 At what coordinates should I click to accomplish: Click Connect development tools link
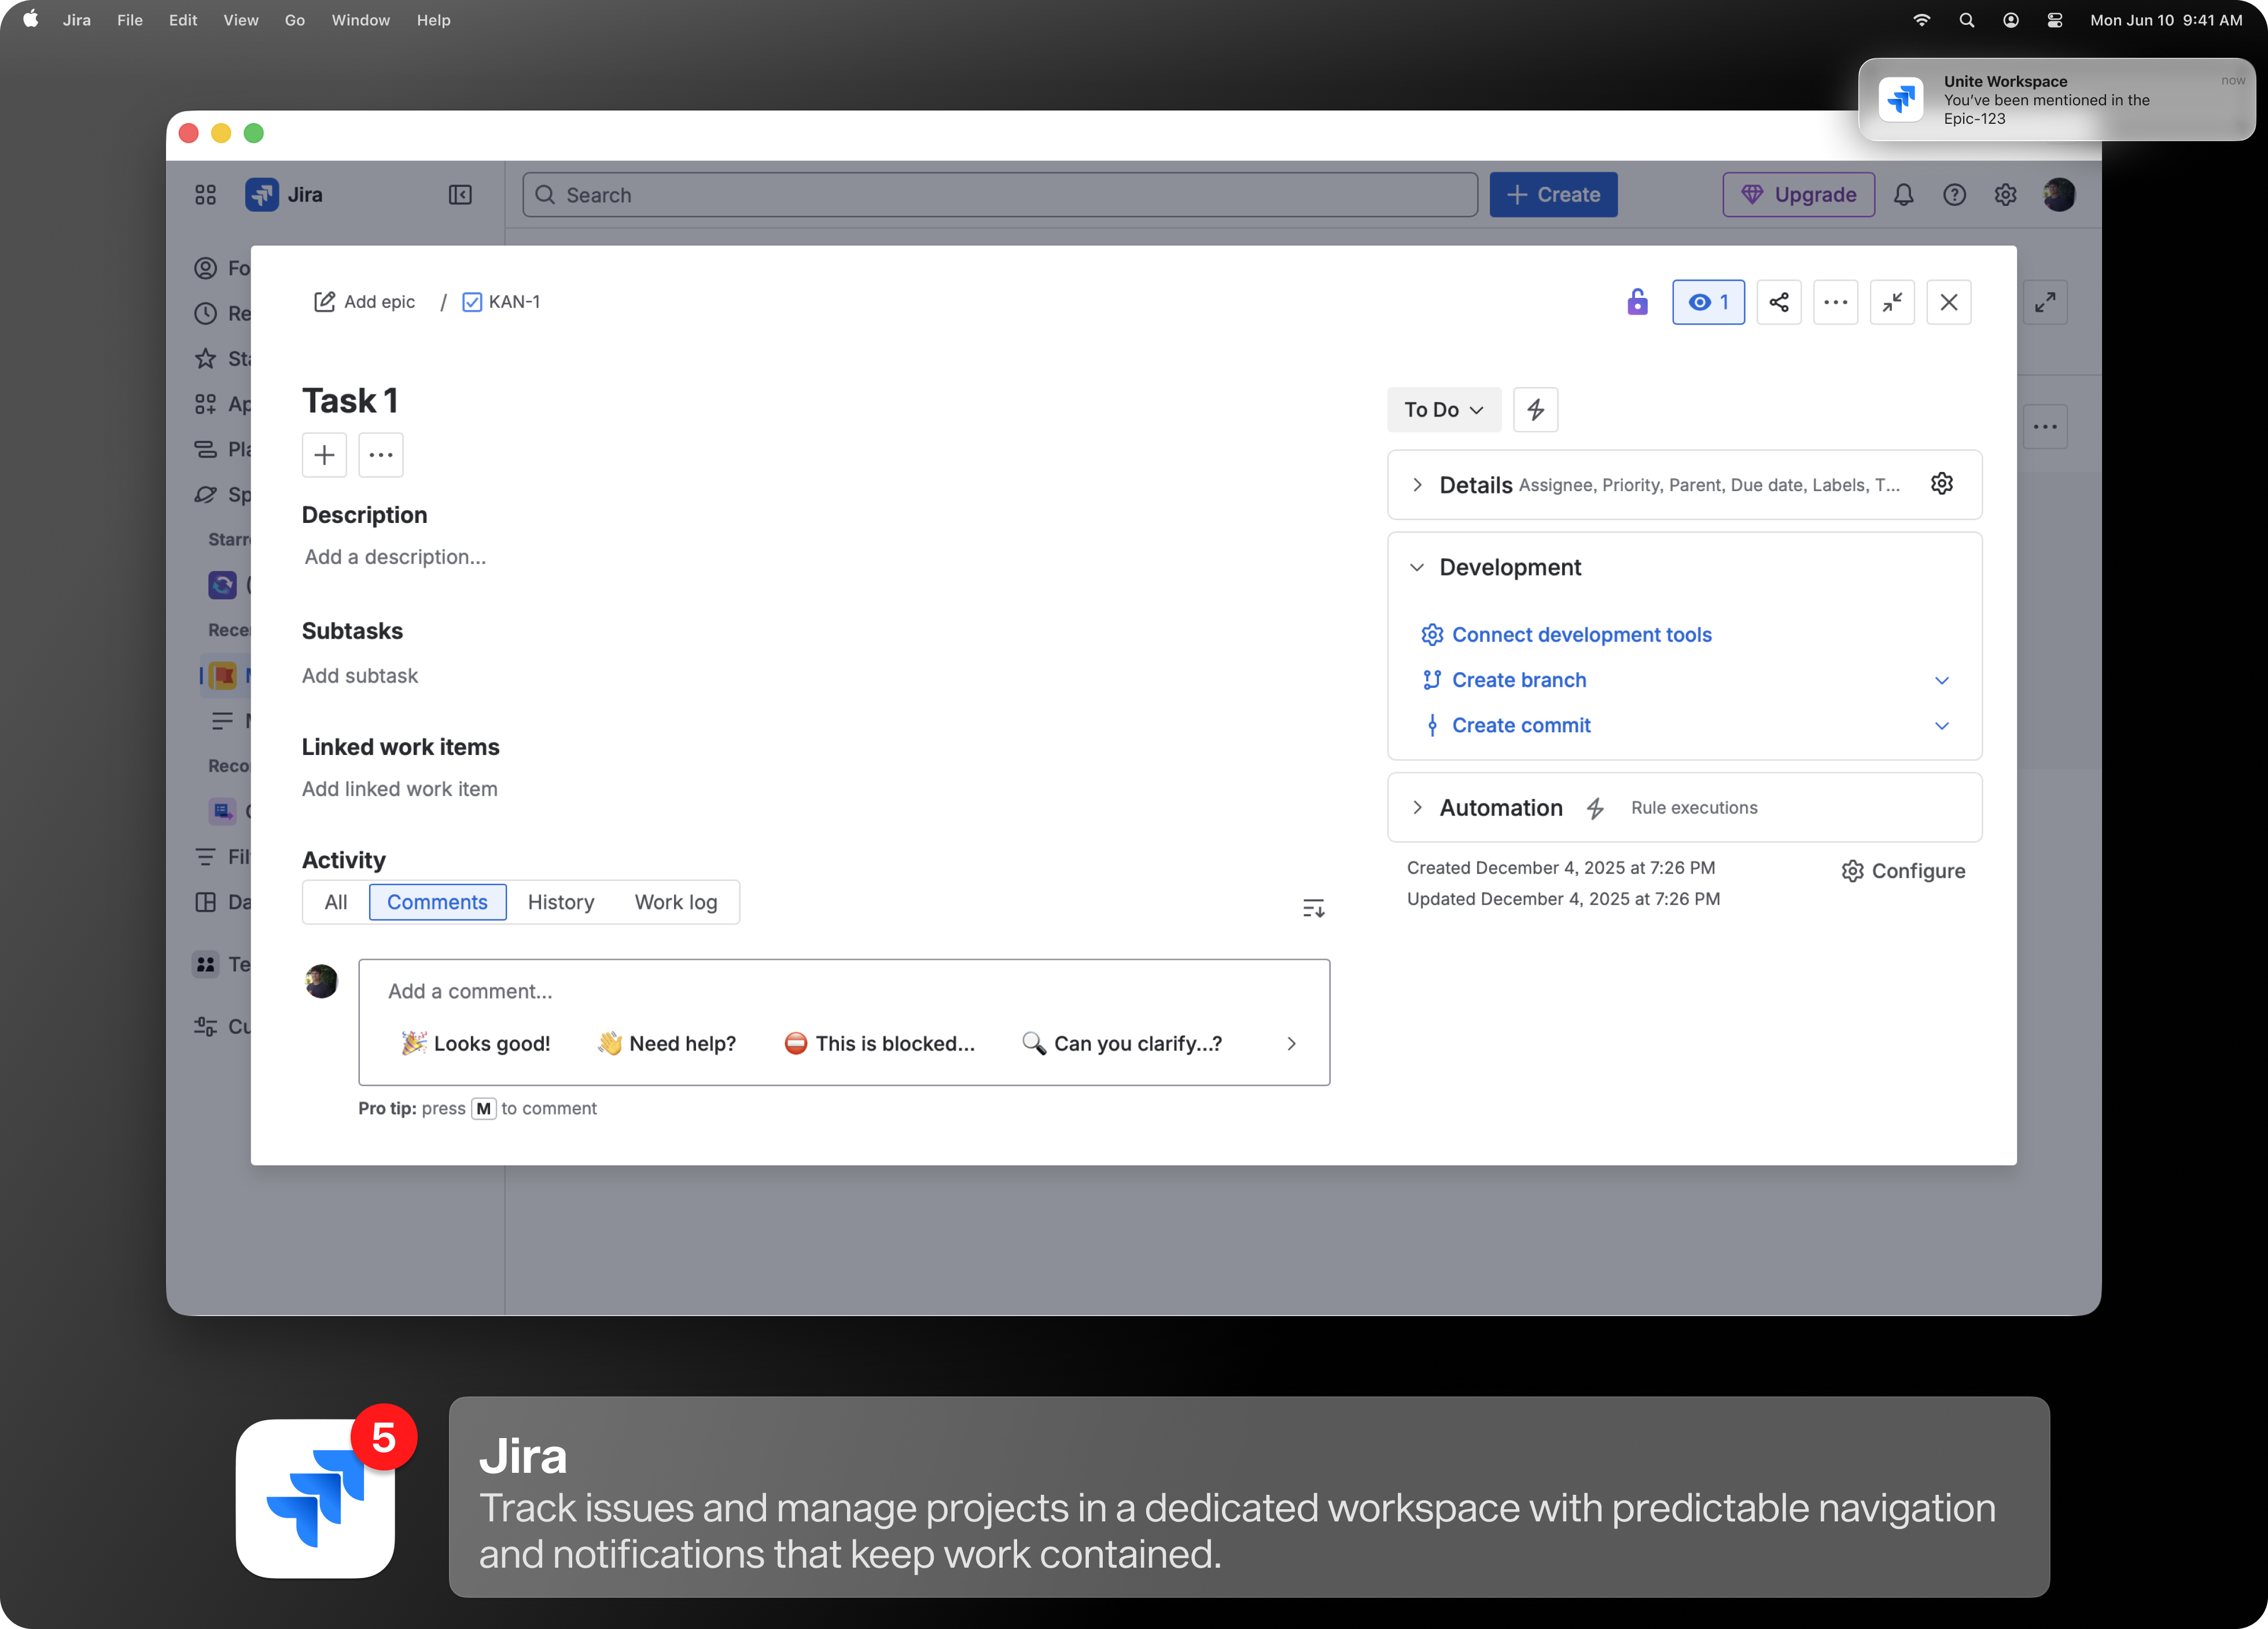coord(1581,635)
